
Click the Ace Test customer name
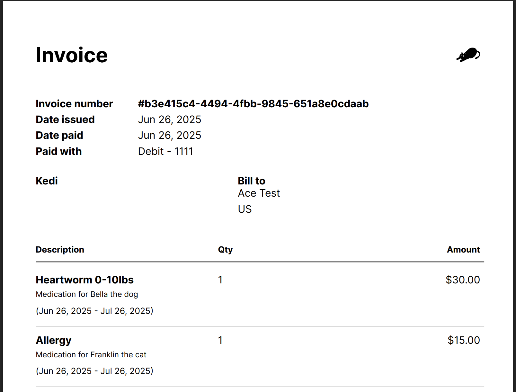259,193
